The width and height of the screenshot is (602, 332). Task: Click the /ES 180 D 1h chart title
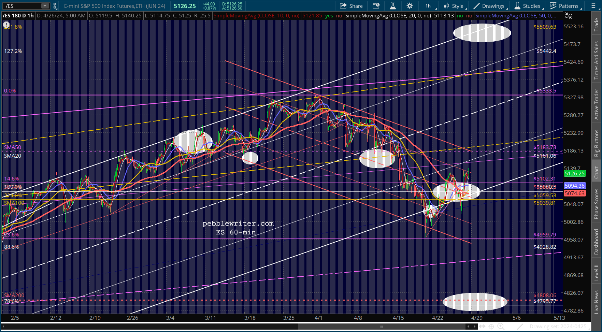click(18, 16)
